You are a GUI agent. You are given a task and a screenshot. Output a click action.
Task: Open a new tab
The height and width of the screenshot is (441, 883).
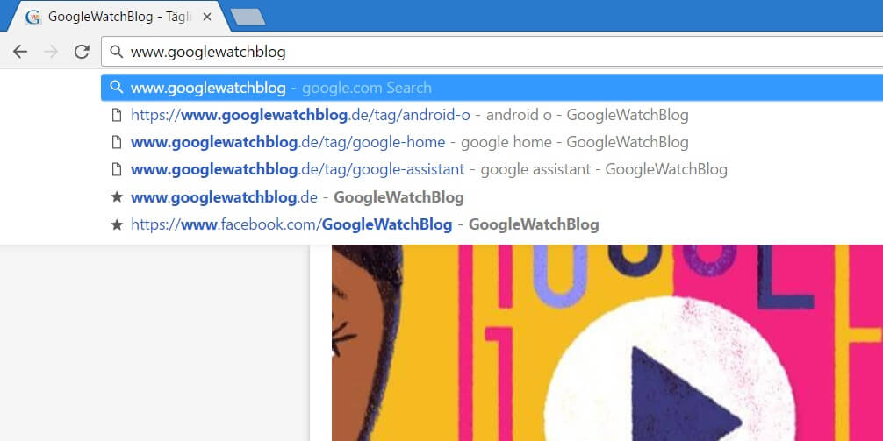click(248, 17)
